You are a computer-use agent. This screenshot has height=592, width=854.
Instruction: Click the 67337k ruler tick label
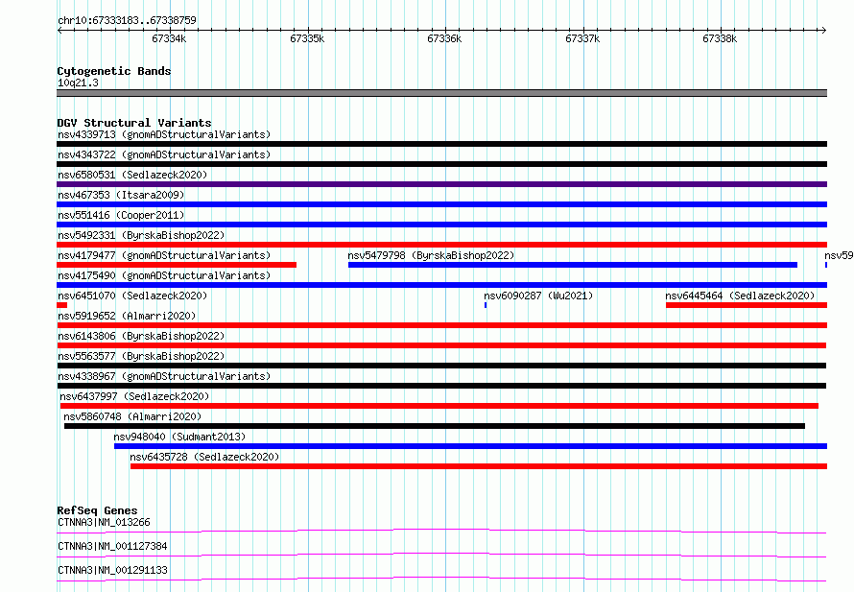[x=582, y=38]
